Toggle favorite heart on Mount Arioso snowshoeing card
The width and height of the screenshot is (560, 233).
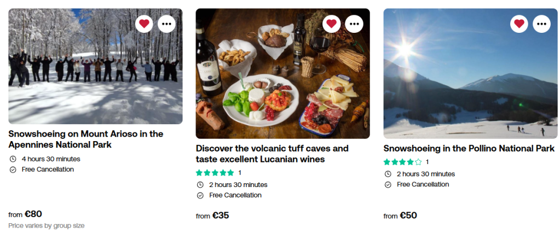pos(144,24)
